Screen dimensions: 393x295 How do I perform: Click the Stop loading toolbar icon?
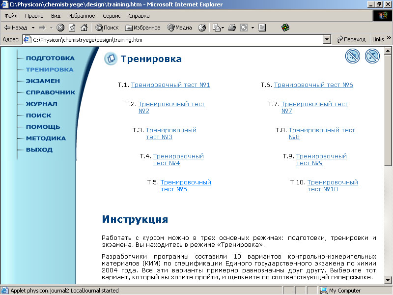click(60, 28)
